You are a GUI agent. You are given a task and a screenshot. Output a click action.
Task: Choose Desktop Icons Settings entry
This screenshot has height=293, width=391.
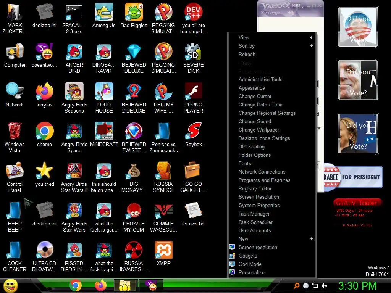tap(272, 138)
